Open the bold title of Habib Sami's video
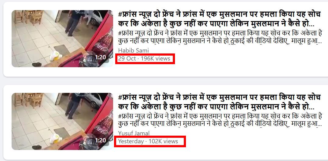The width and height of the screenshot is (328, 161). point(219,19)
